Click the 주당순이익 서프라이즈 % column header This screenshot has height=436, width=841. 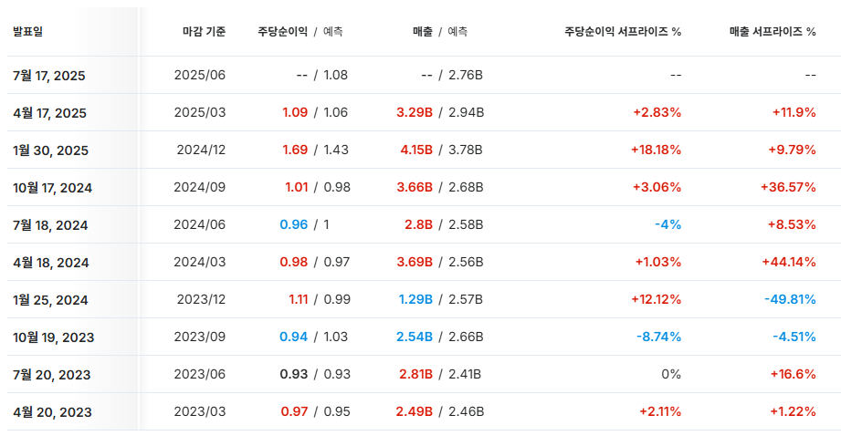622,32
